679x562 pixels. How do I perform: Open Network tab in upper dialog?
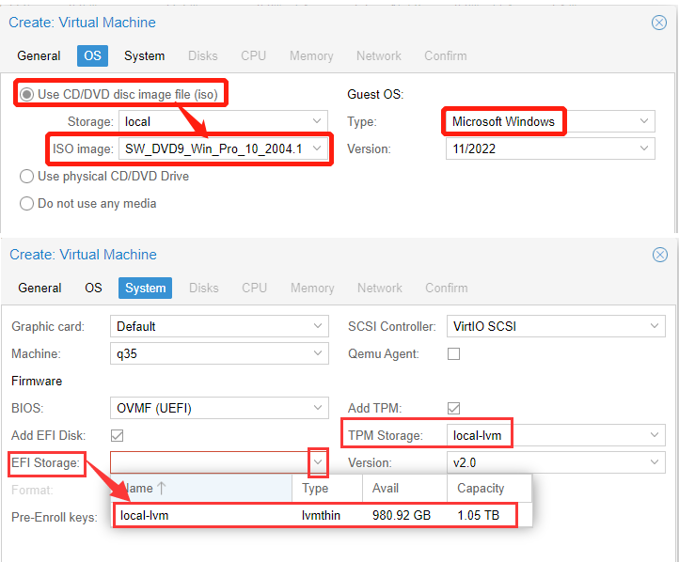(x=379, y=56)
